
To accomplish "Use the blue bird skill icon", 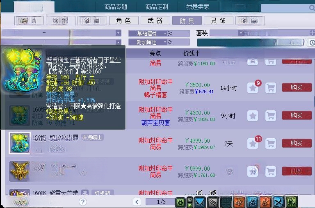I will (278, 202).
